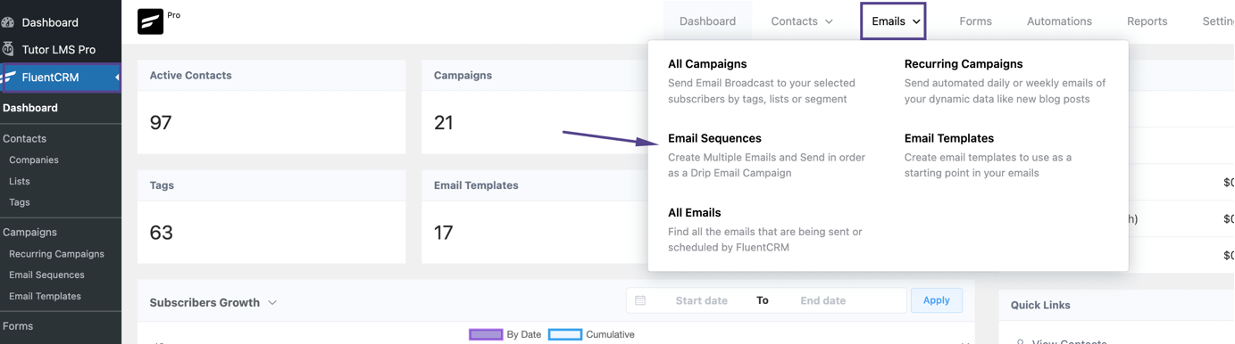The height and width of the screenshot is (344, 1235).
Task: Select FluentCRM in WordPress sidebar
Action: pyautogui.click(x=50, y=78)
